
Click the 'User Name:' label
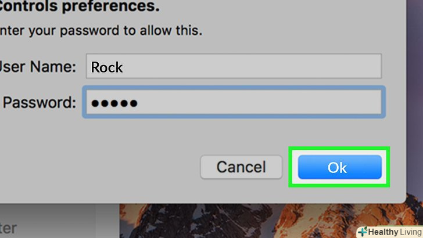pos(38,67)
